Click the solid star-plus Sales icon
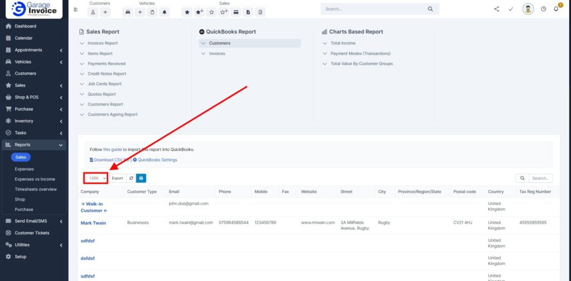571x281 pixels. pos(199,12)
